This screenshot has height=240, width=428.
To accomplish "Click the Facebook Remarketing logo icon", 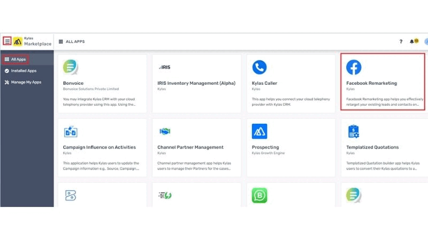I will tap(354, 67).
